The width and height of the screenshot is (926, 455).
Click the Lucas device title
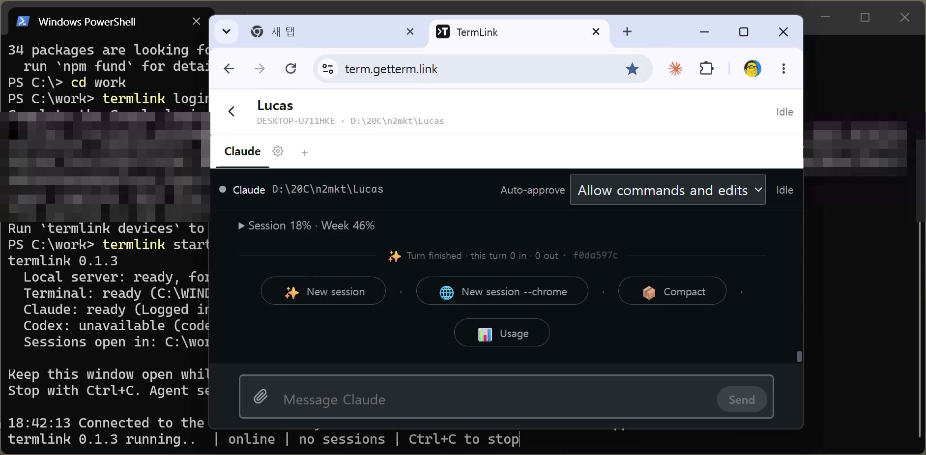pyautogui.click(x=275, y=106)
